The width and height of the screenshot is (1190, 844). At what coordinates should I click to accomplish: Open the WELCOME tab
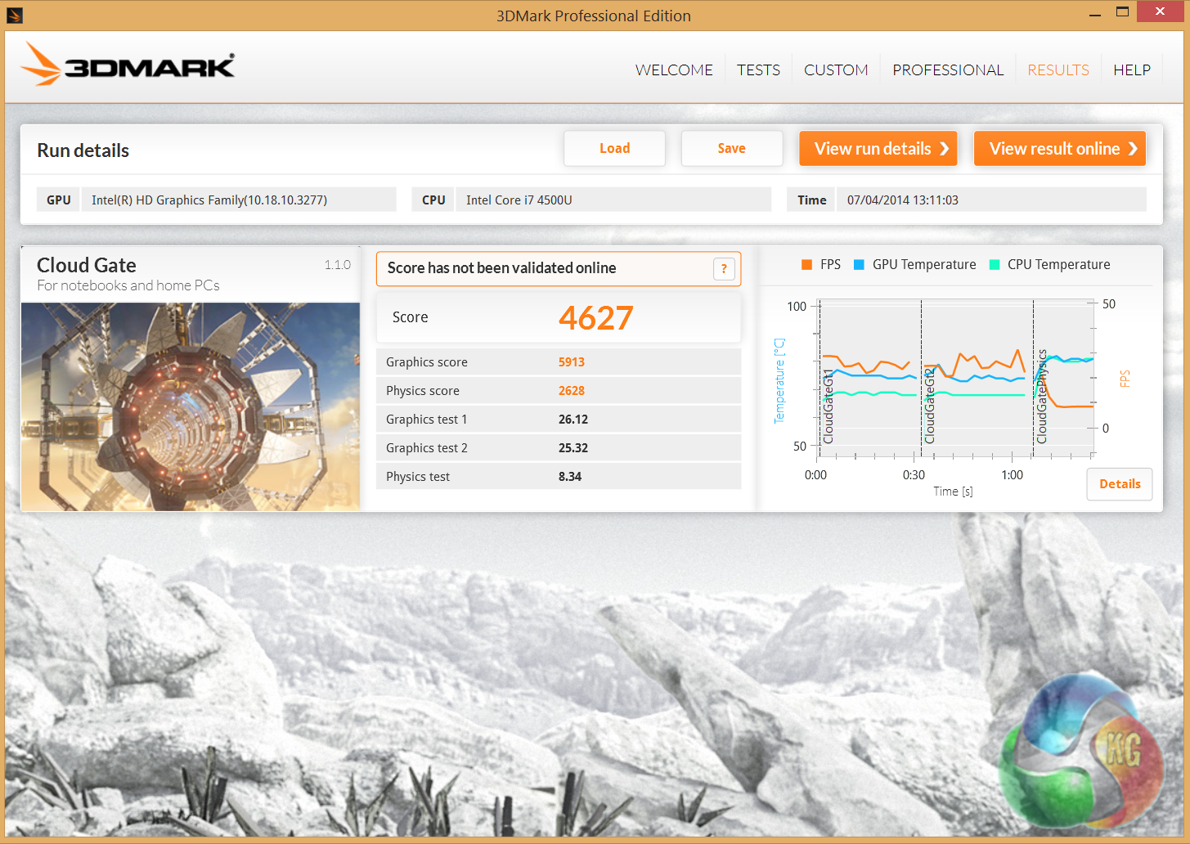coord(674,70)
